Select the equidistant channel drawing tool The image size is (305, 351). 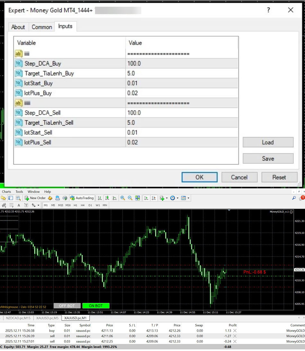tap(4, 205)
